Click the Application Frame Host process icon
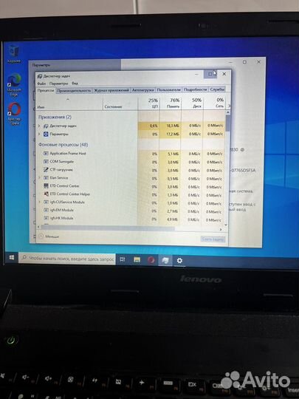The image size is (299, 399). pyautogui.click(x=46, y=154)
